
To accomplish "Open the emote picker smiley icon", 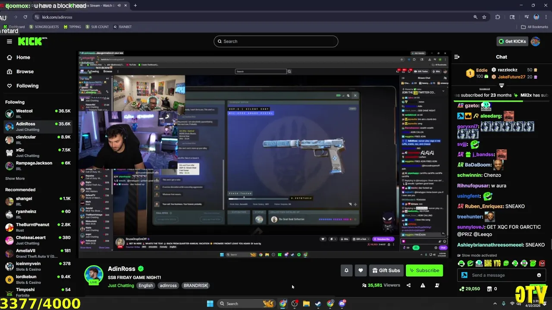I will (539, 275).
